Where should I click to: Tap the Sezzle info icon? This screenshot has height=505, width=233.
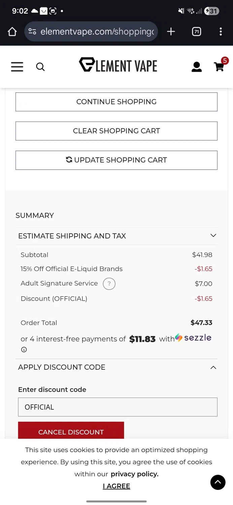point(24,349)
